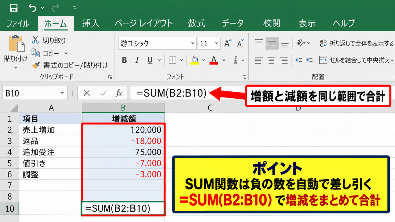Image resolution: width=395 pixels, height=222 pixels.
Task: Apply yellow fill color bucket
Action: click(x=195, y=60)
